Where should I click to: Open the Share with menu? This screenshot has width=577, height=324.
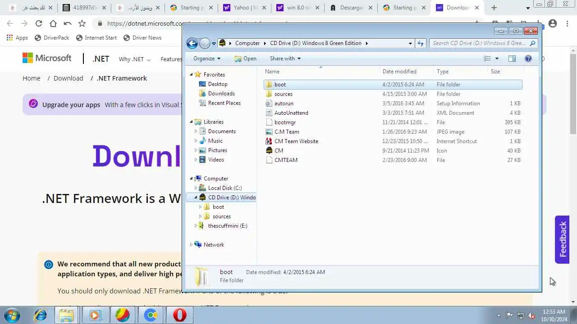(285, 58)
